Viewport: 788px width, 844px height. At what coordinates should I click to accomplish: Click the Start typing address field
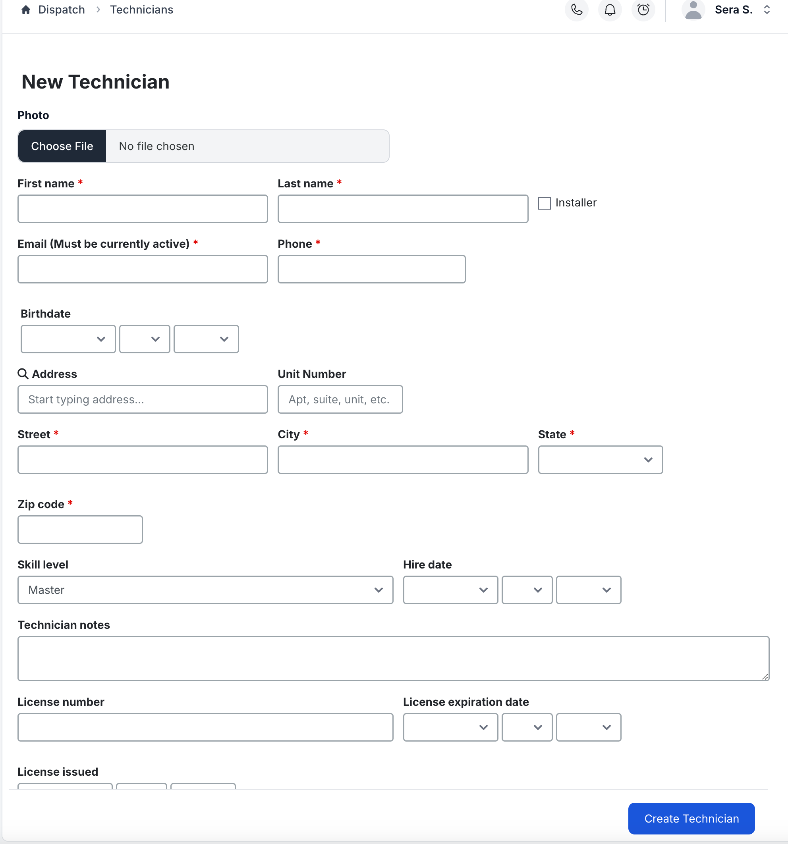tap(143, 399)
